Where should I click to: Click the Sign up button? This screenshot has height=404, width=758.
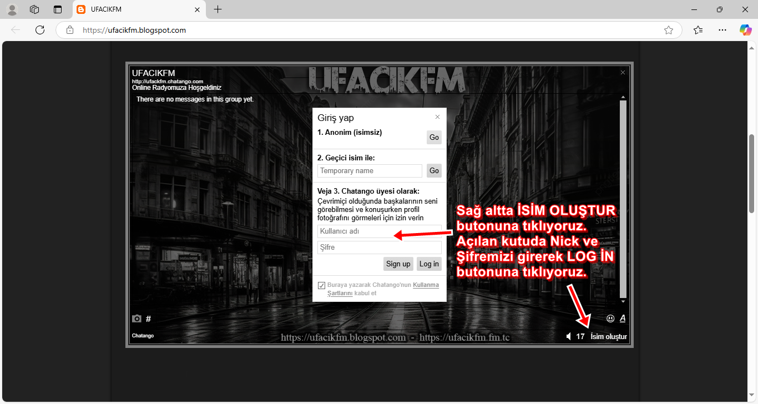[x=398, y=264]
